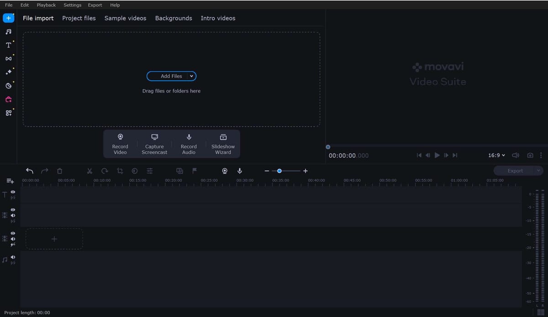Image resolution: width=548 pixels, height=317 pixels.
Task: Select the Split scissors tool
Action: (90, 171)
